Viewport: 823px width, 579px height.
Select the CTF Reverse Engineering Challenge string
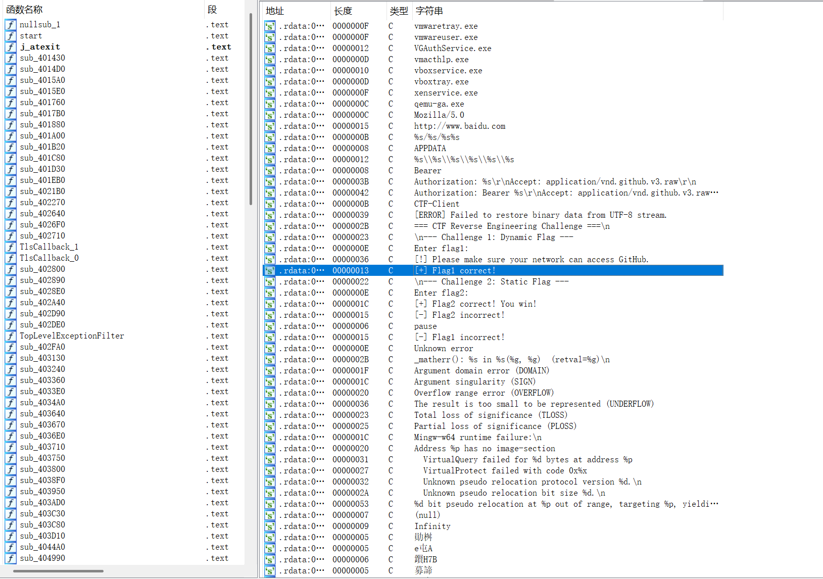512,226
